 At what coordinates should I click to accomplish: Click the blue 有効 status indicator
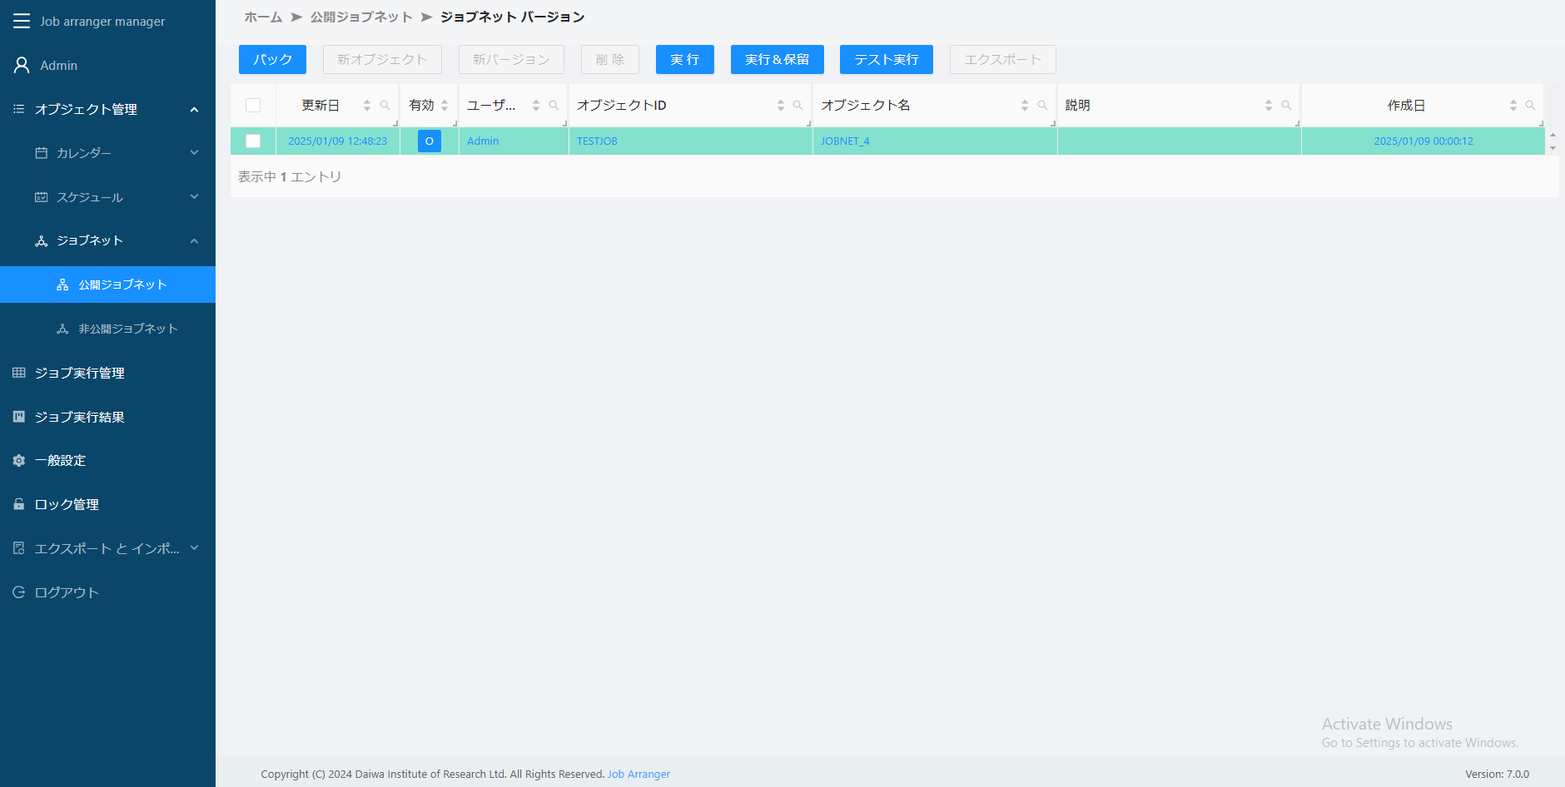point(429,141)
